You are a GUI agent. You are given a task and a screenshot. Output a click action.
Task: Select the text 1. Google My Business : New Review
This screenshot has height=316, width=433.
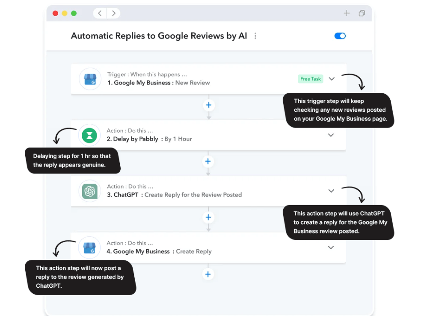coord(158,83)
